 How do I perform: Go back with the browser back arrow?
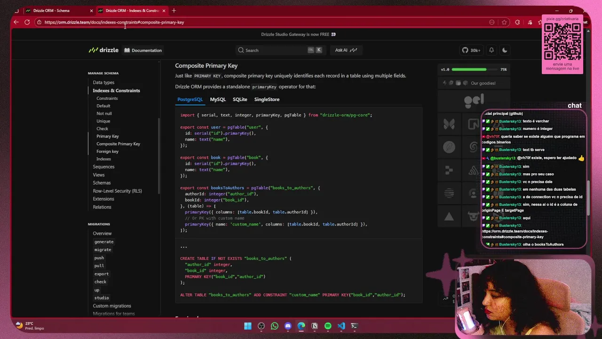pos(16,22)
